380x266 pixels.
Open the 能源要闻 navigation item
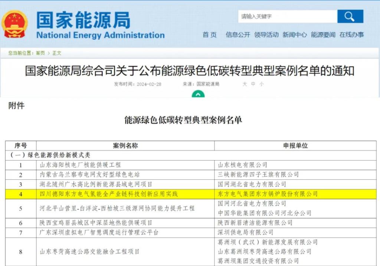click(x=323, y=35)
